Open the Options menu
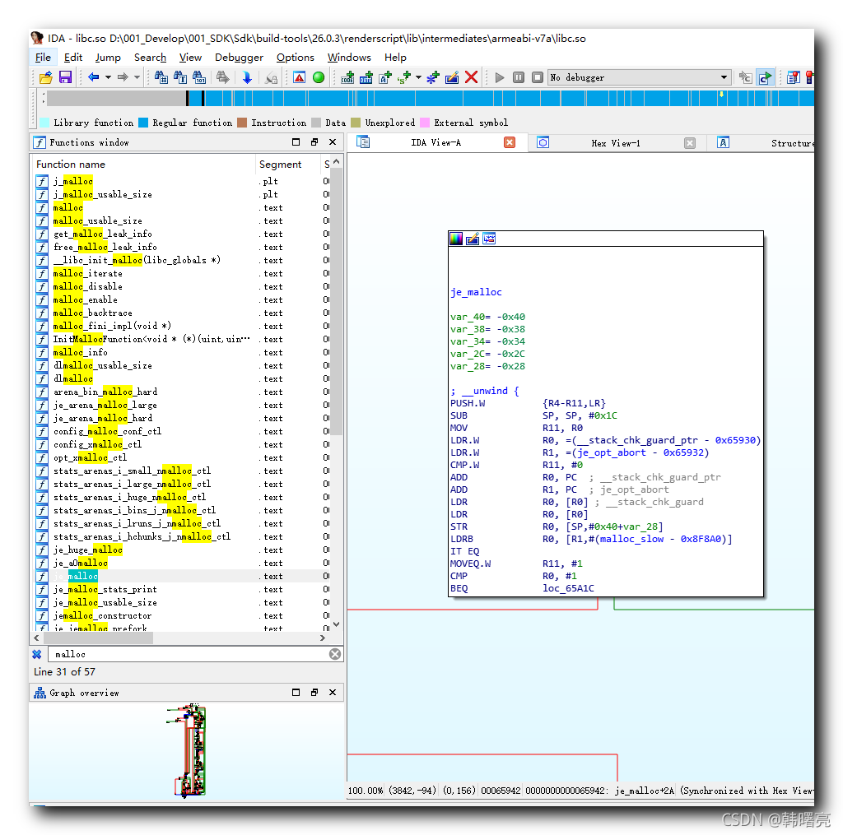Image resolution: width=843 pixels, height=835 pixels. pyautogui.click(x=296, y=57)
